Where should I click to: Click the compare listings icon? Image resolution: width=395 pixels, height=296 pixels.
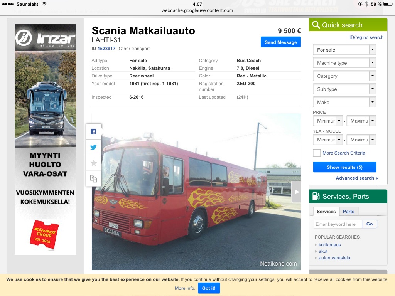(x=93, y=178)
